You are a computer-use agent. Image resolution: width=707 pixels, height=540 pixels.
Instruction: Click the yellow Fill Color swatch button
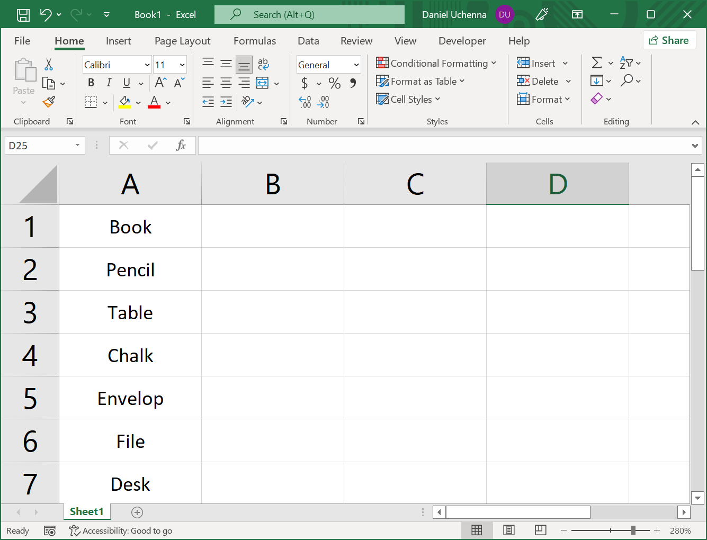point(125,102)
